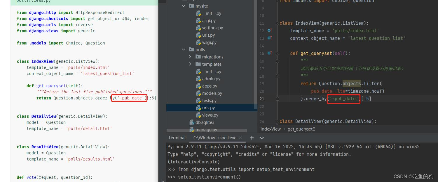This screenshot has height=182, width=438.
Task: Click the mysite folder icon
Action: pyautogui.click(x=191, y=6)
